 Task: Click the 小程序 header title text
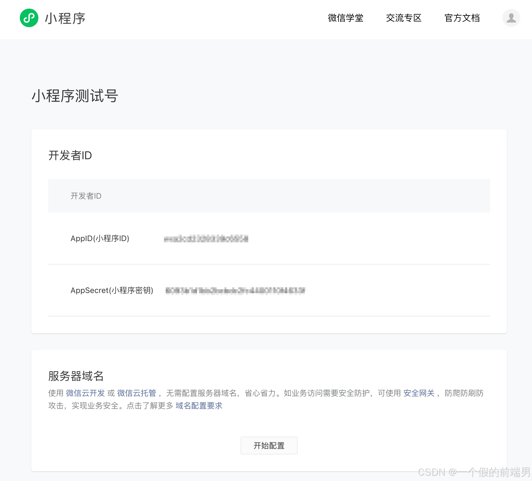tap(65, 18)
